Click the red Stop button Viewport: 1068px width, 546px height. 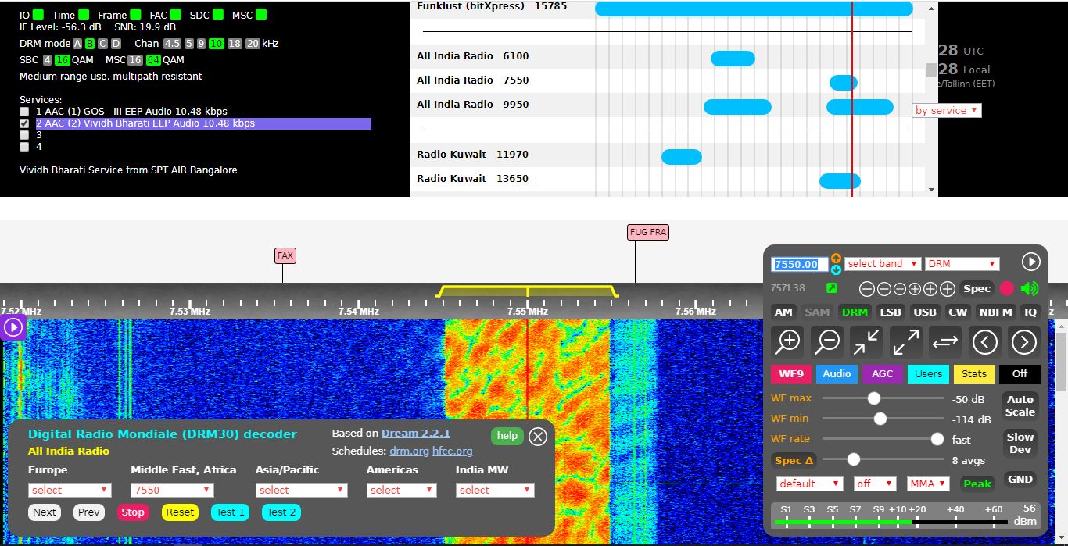[133, 512]
